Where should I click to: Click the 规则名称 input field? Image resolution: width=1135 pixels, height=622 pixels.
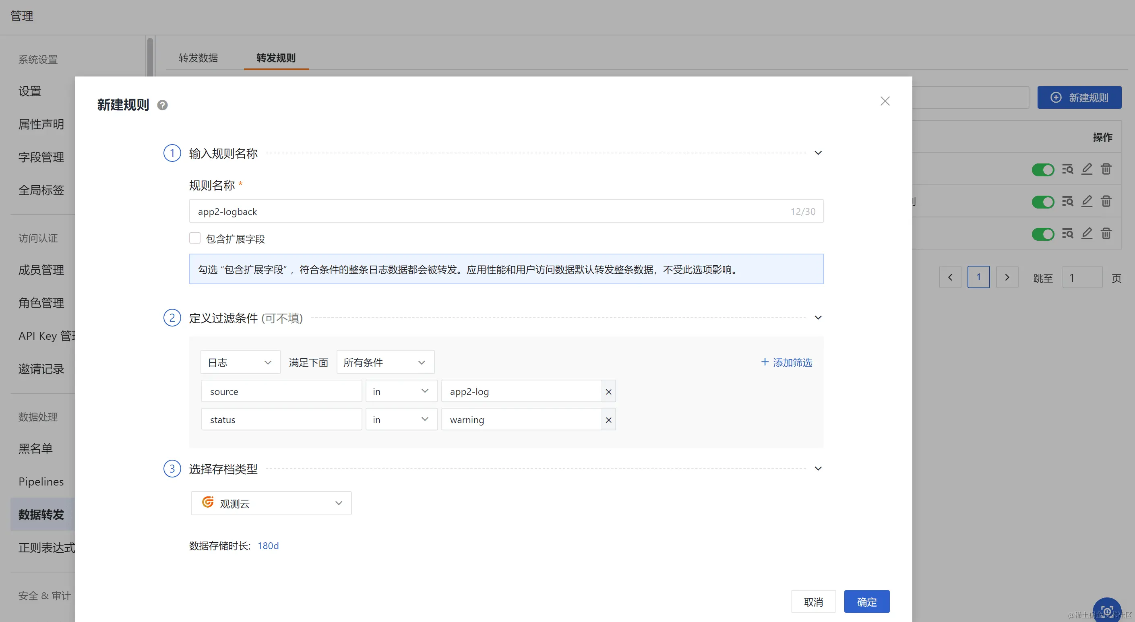click(x=485, y=211)
